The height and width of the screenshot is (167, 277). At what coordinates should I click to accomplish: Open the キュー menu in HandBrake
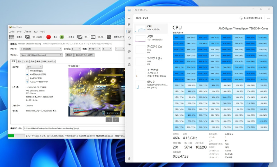(36, 32)
